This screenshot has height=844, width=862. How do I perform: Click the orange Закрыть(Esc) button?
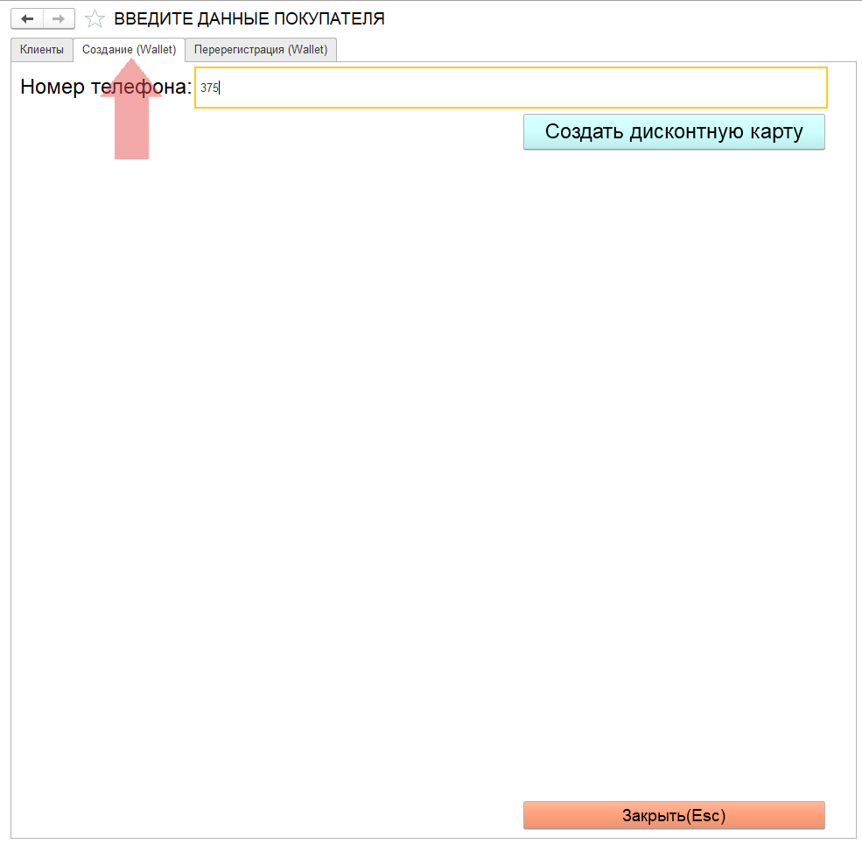tap(674, 815)
